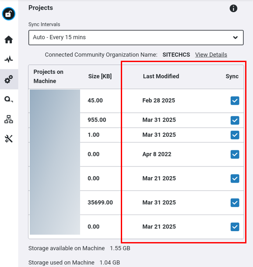Toggle Sync checkbox for Apr 8 2022 project

point(235,154)
